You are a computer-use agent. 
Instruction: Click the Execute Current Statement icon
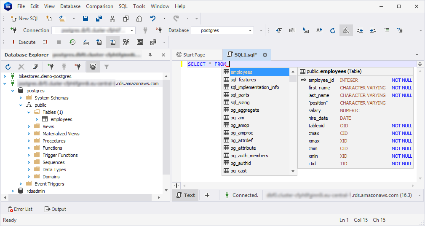tap(45, 42)
